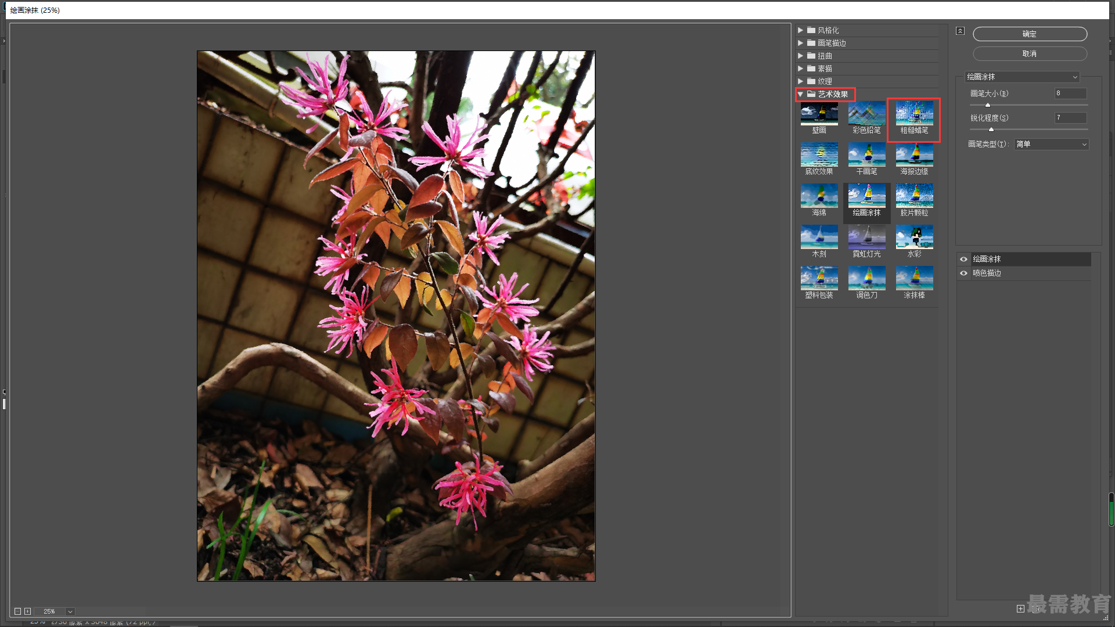Collapse the filter thumbnails panel with the double-arrow icon
The width and height of the screenshot is (1115, 627).
pos(960,31)
